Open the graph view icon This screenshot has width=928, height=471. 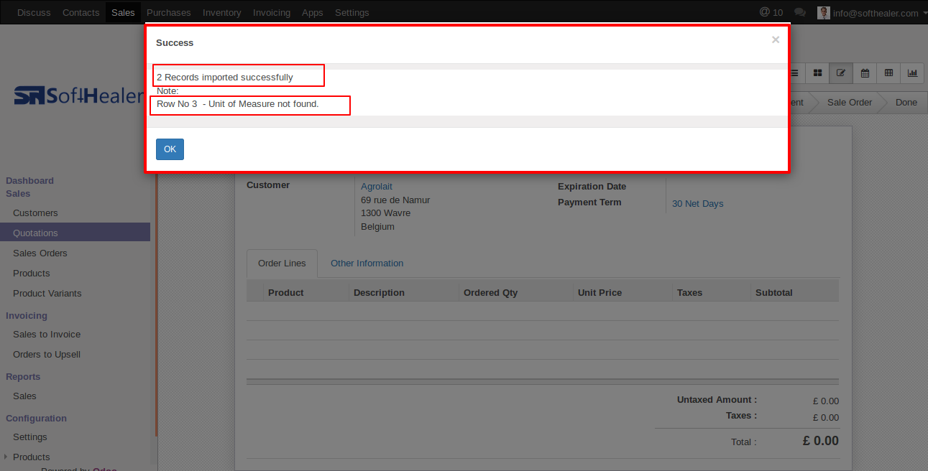[912, 73]
